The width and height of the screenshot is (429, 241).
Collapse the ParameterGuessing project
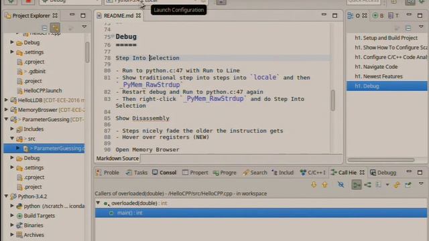coord(6,119)
